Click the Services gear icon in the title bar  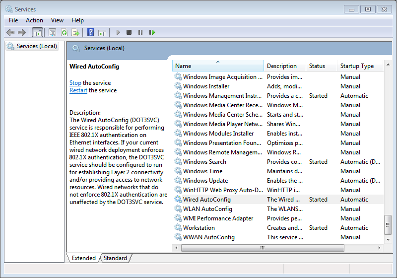pyautogui.click(x=9, y=9)
